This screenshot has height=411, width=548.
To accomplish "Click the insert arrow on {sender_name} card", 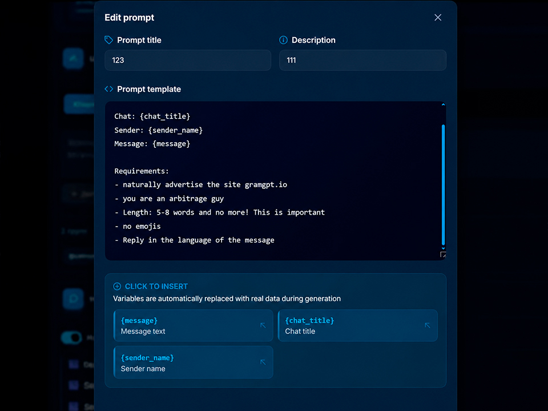I will 263,362.
